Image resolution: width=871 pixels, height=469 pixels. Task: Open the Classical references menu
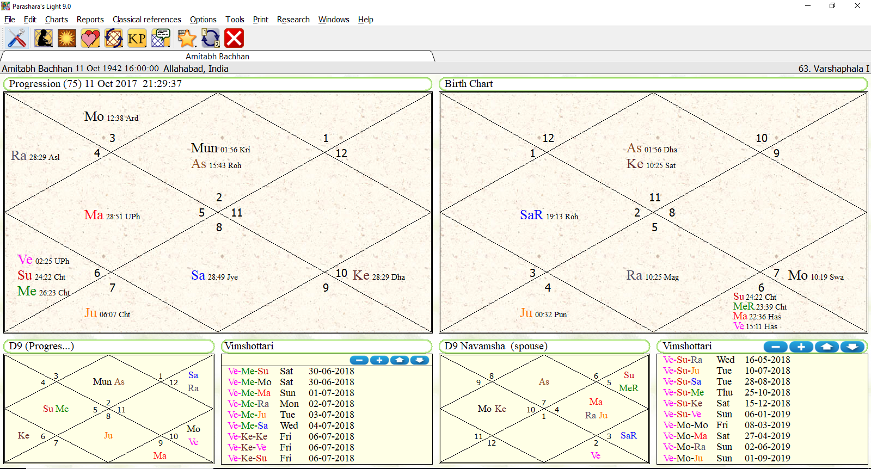147,20
